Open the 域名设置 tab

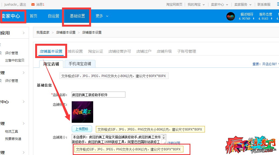point(75,51)
